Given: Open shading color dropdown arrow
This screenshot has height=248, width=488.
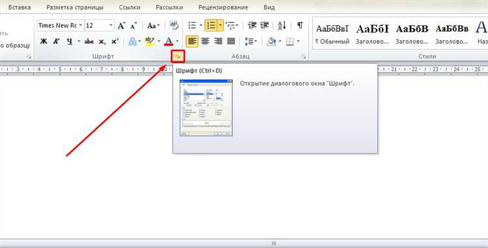Looking at the screenshot, I should [280, 42].
